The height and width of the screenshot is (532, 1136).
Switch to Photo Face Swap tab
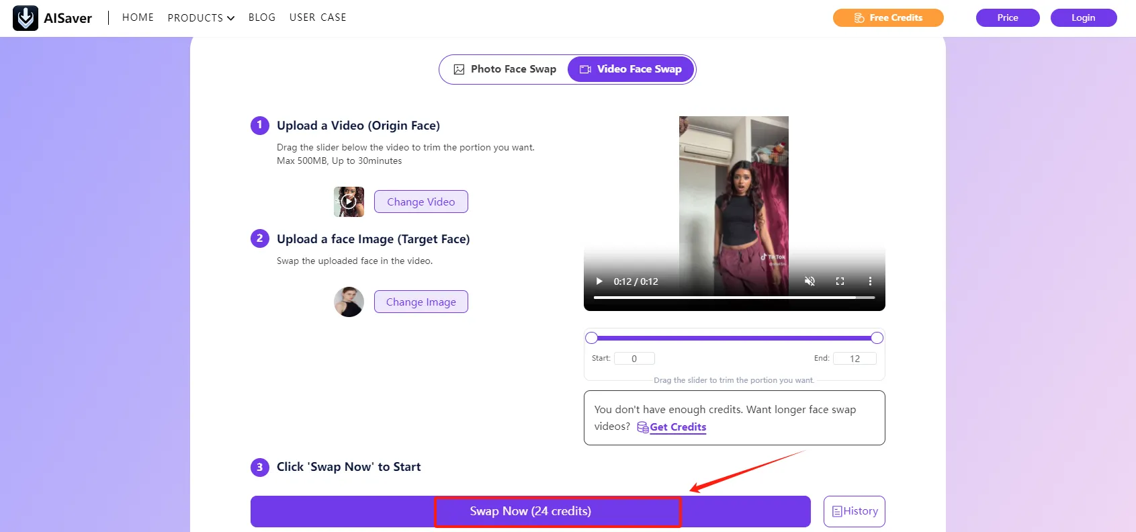point(505,69)
